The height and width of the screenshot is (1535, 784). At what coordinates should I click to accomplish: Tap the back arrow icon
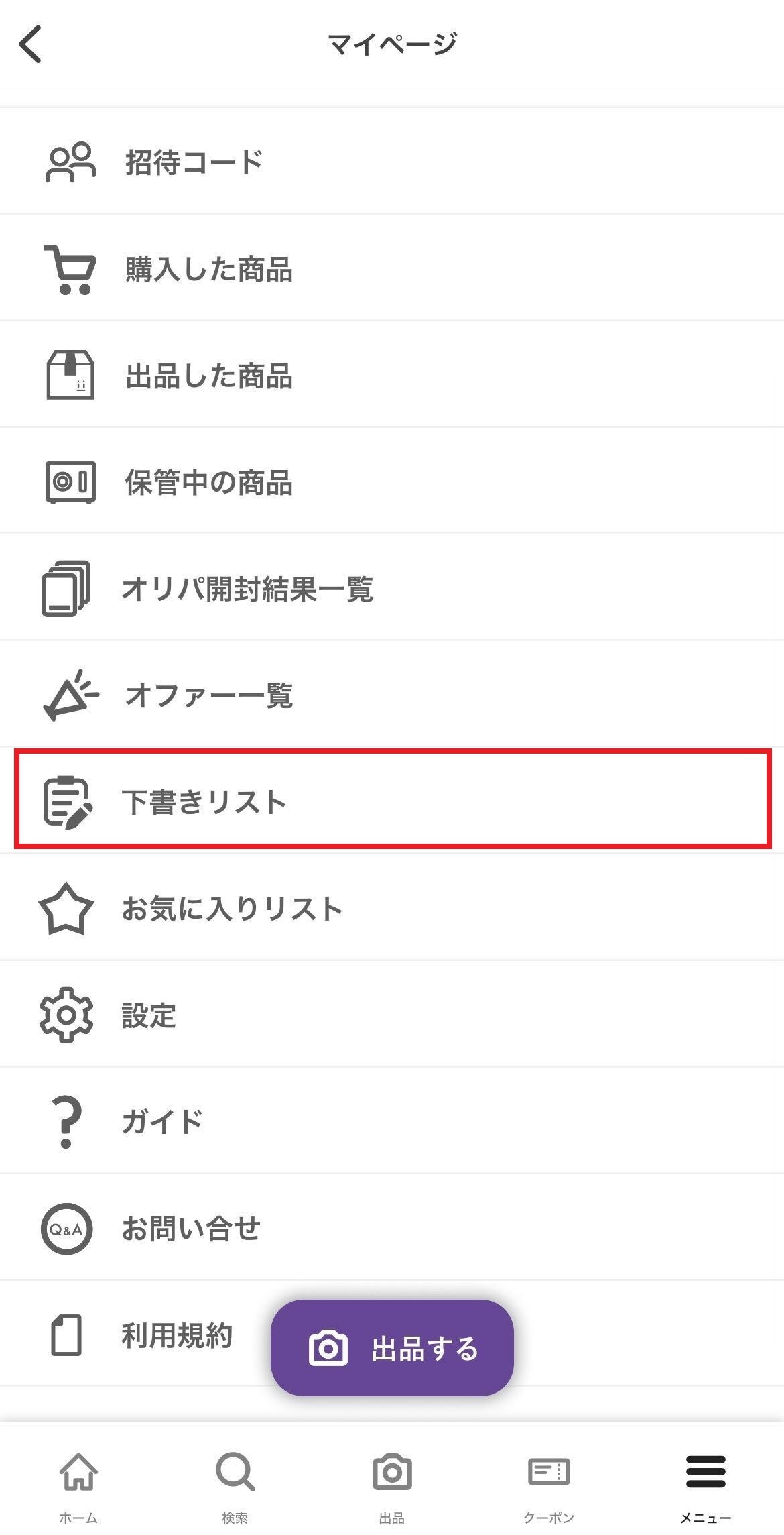click(31, 44)
